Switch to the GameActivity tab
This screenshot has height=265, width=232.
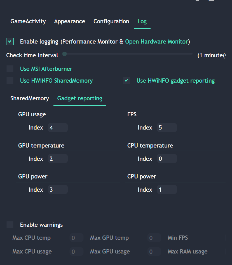point(28,21)
